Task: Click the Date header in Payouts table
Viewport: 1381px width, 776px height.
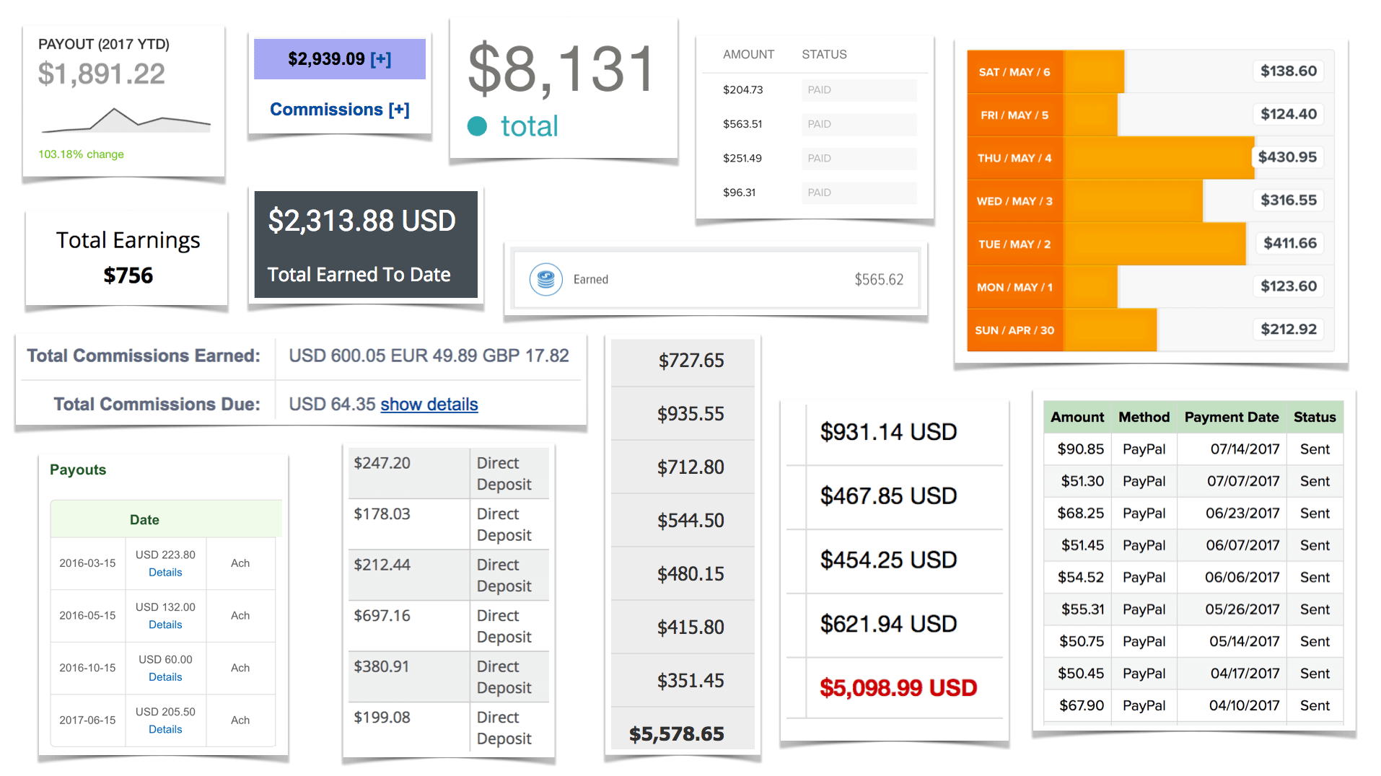Action: pos(145,520)
